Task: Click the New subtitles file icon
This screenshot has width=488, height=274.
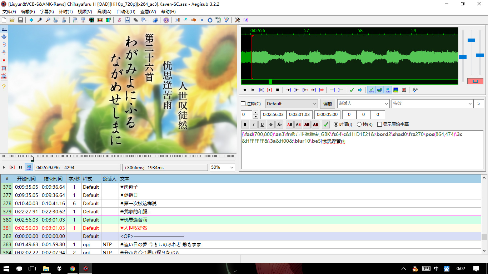Action: 4,20
